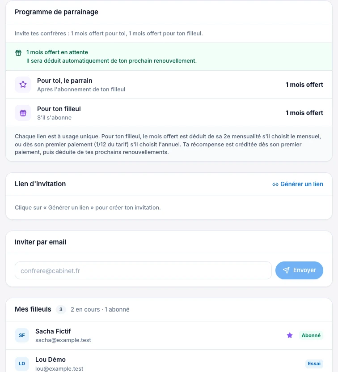Click the chain link icon next to "Générer un lien"
The width and height of the screenshot is (338, 372).
(x=275, y=184)
